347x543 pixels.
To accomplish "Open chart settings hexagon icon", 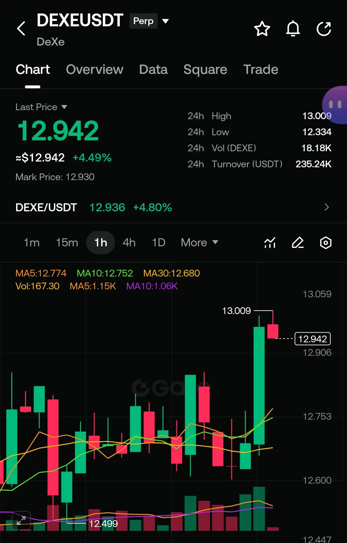I will point(326,242).
